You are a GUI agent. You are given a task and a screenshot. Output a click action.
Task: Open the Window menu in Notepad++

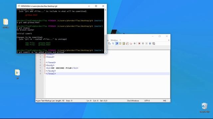tap(114, 40)
